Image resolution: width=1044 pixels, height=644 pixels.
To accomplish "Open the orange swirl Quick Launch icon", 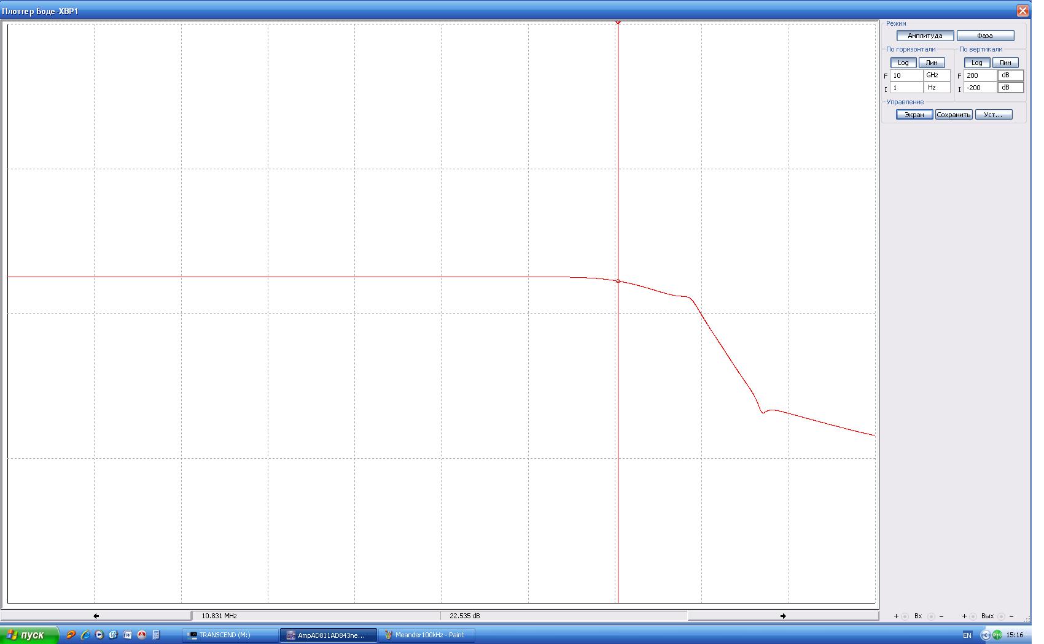I will coord(71,635).
